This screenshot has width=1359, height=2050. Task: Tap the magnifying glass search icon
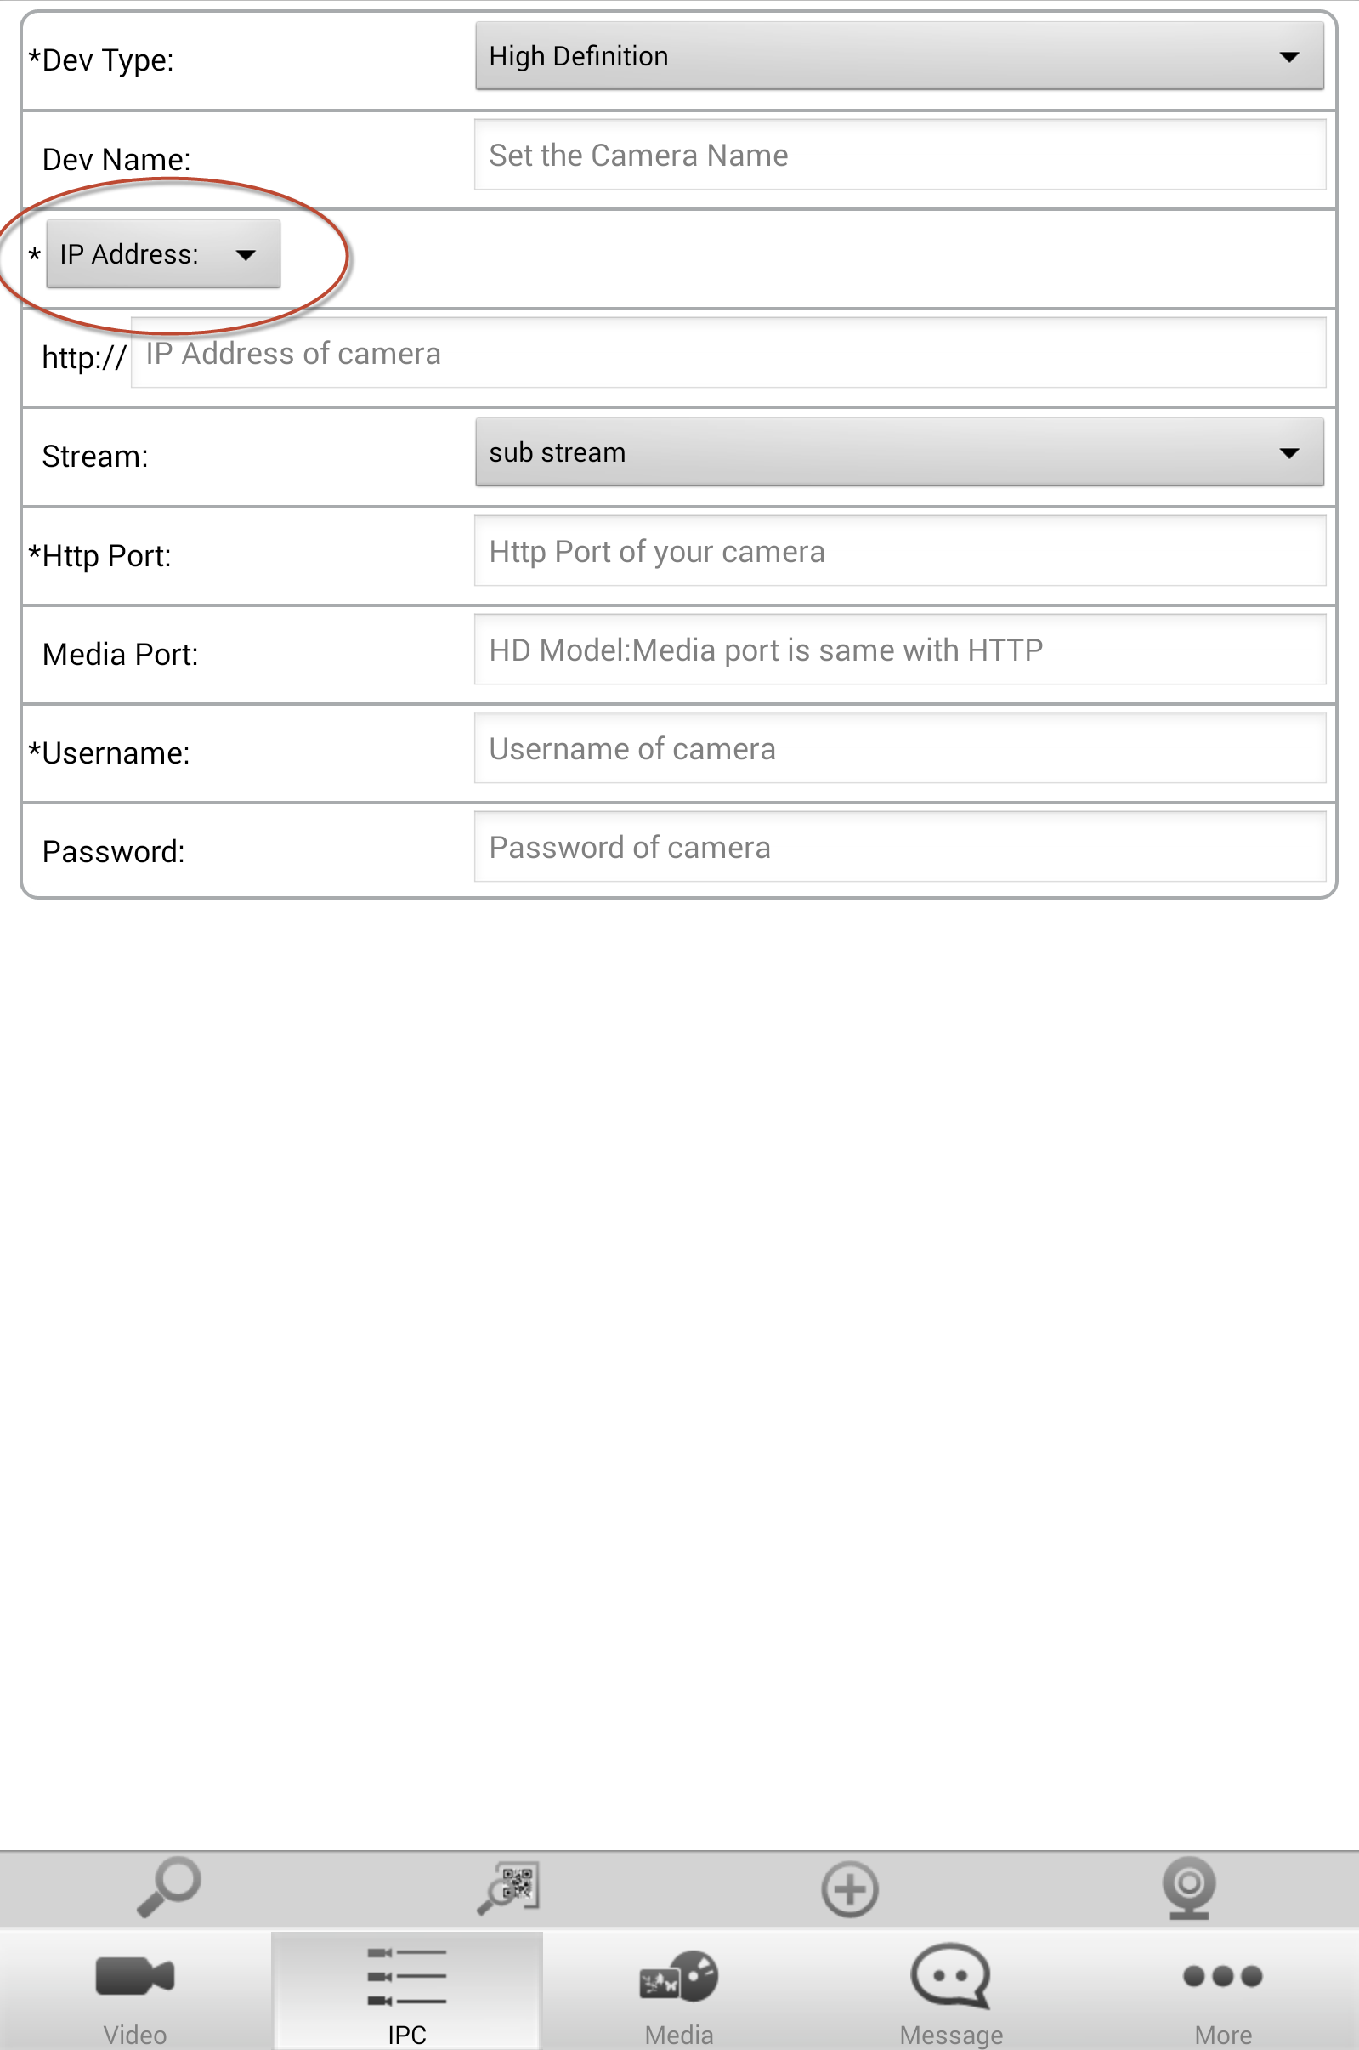(169, 1886)
